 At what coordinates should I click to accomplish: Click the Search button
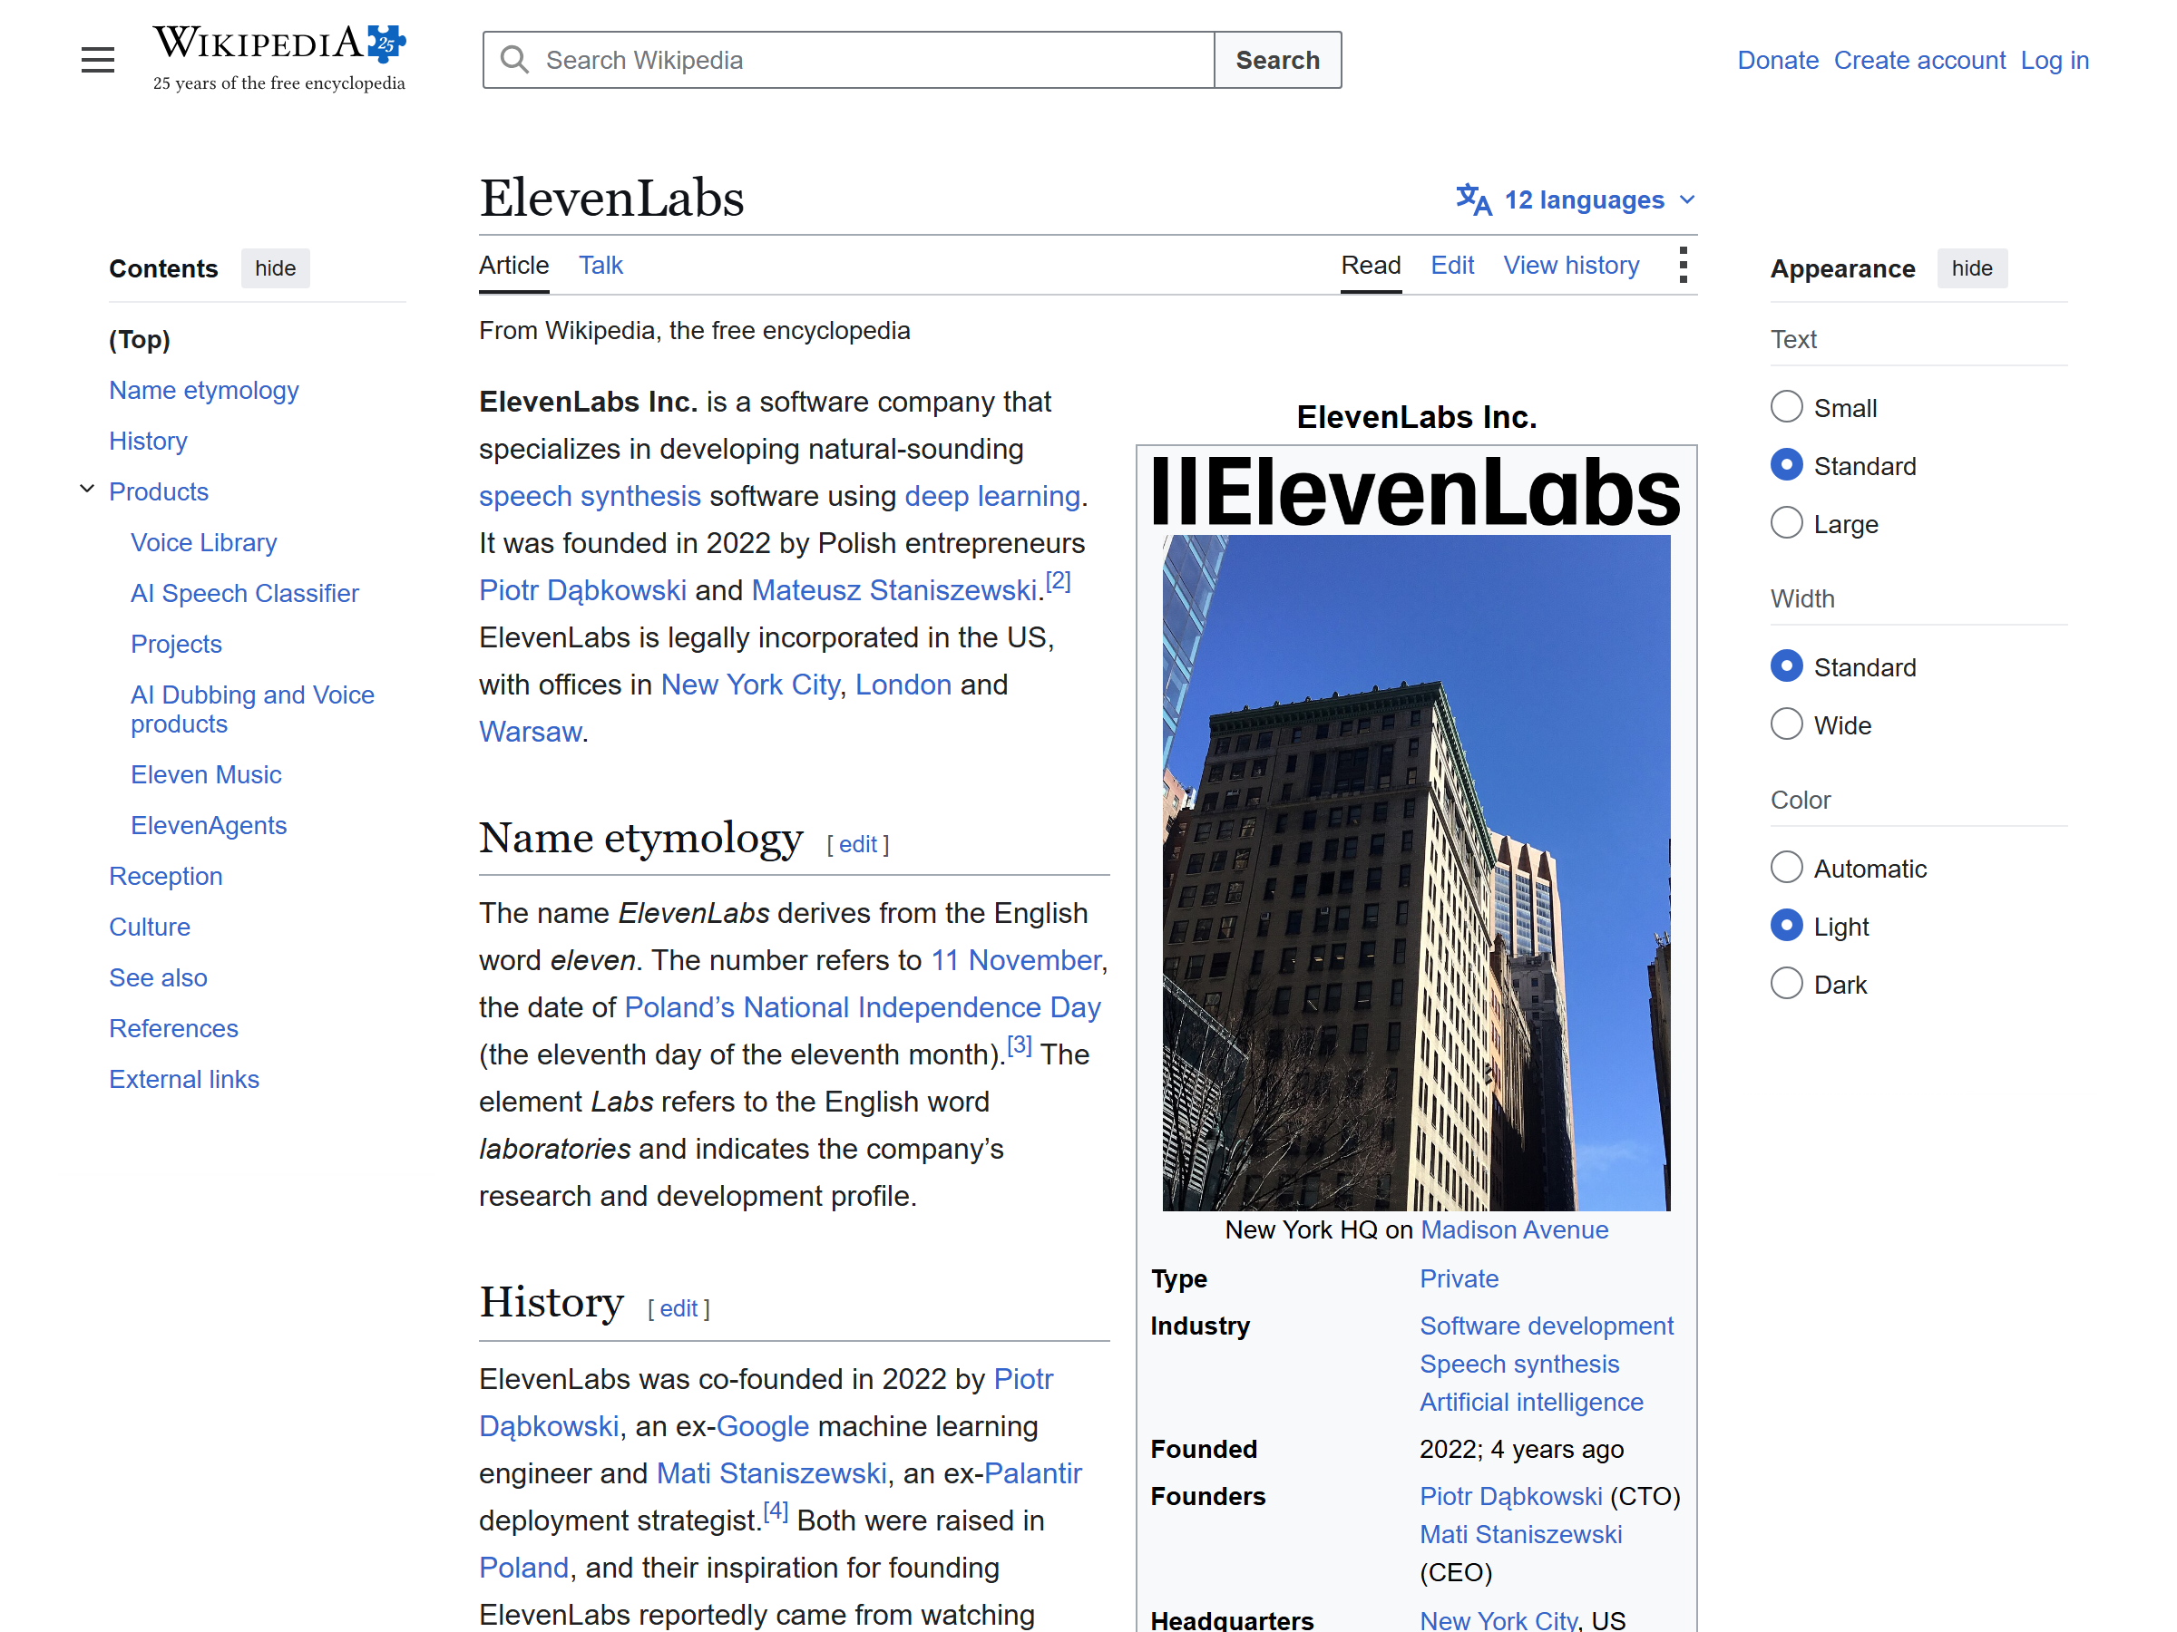tap(1277, 60)
